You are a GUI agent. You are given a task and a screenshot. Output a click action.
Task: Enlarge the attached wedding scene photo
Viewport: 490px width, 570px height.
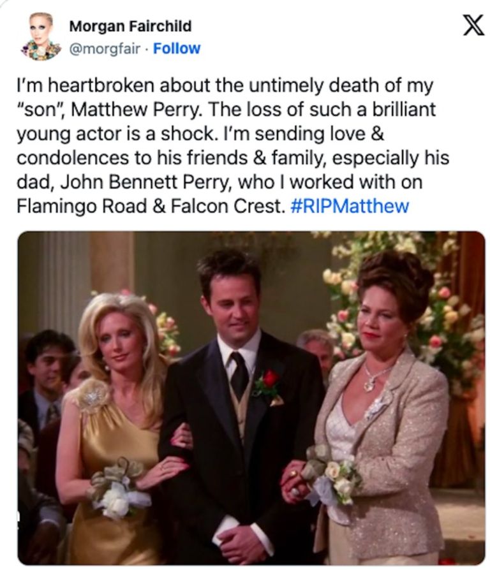click(x=251, y=398)
